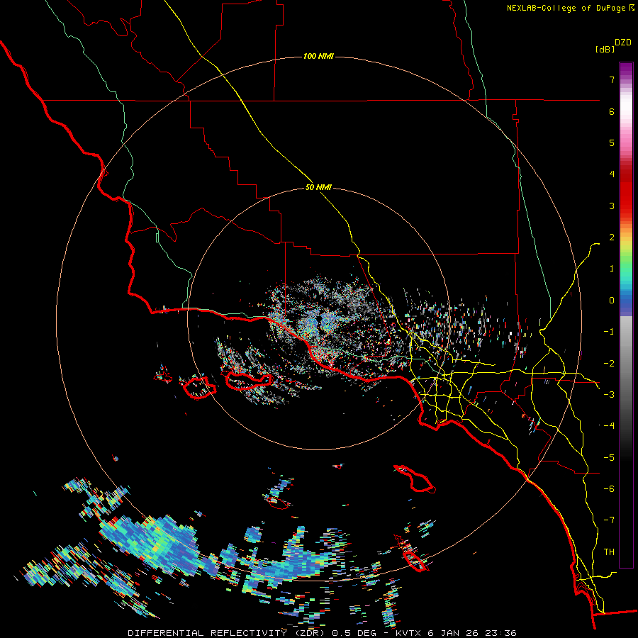Click the -2 value on color scale
638x638 pixels.
[609, 364]
